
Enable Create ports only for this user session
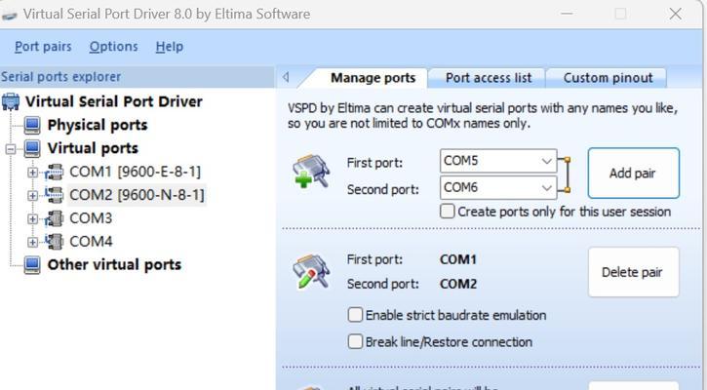click(447, 211)
